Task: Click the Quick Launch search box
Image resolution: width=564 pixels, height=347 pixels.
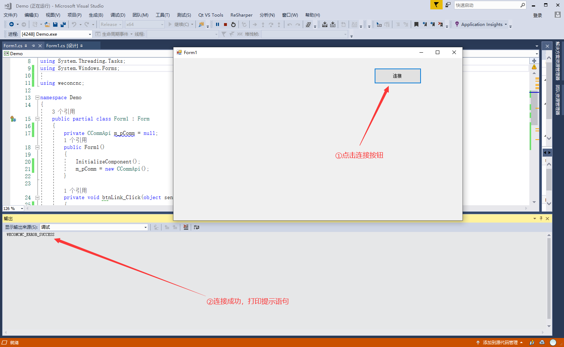Action: [x=487, y=5]
